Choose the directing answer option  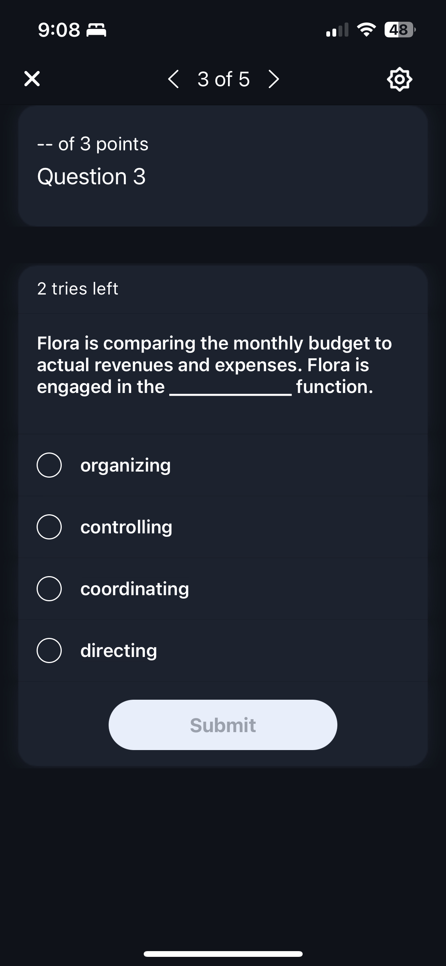118,650
